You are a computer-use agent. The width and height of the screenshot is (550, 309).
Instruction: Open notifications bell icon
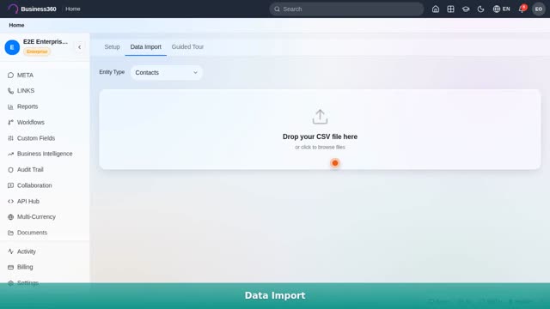[522, 9]
